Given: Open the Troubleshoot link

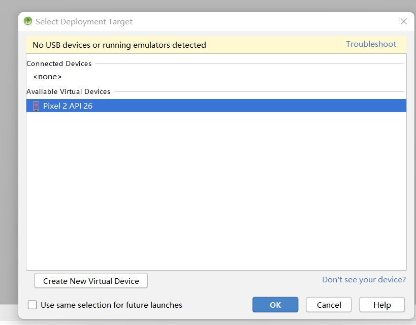Looking at the screenshot, I should [371, 44].
